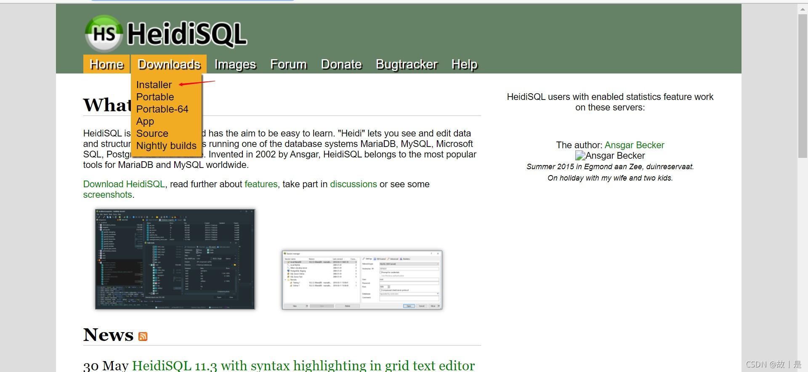Screen dimensions: 808x372
Task: Open the Donate page
Action: (341, 64)
